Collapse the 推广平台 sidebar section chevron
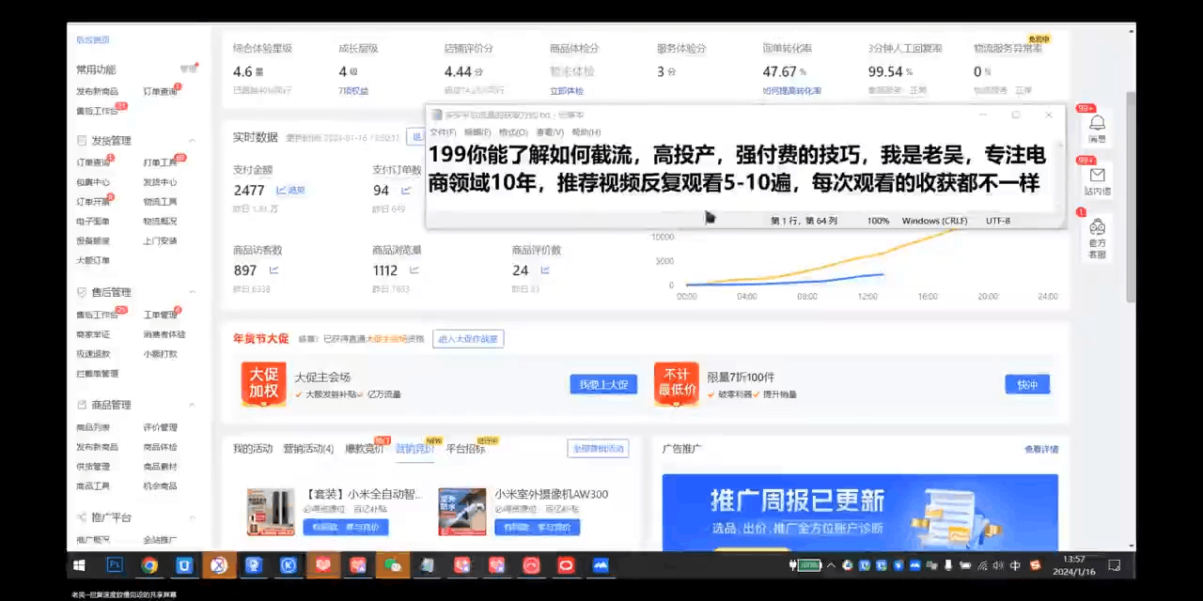This screenshot has width=1203, height=601. pyautogui.click(x=193, y=517)
